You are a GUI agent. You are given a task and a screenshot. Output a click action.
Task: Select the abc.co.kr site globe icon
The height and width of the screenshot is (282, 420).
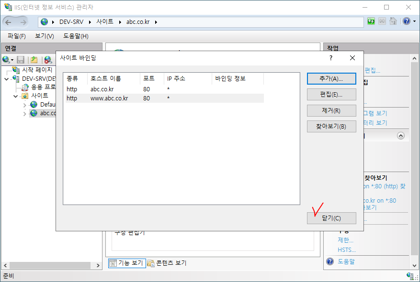point(34,113)
